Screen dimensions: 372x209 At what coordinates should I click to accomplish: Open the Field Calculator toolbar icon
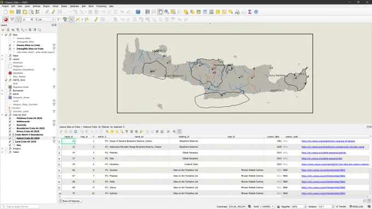coord(211,12)
